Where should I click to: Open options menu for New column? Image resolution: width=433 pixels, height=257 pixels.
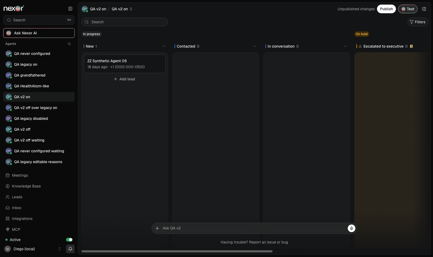click(164, 46)
